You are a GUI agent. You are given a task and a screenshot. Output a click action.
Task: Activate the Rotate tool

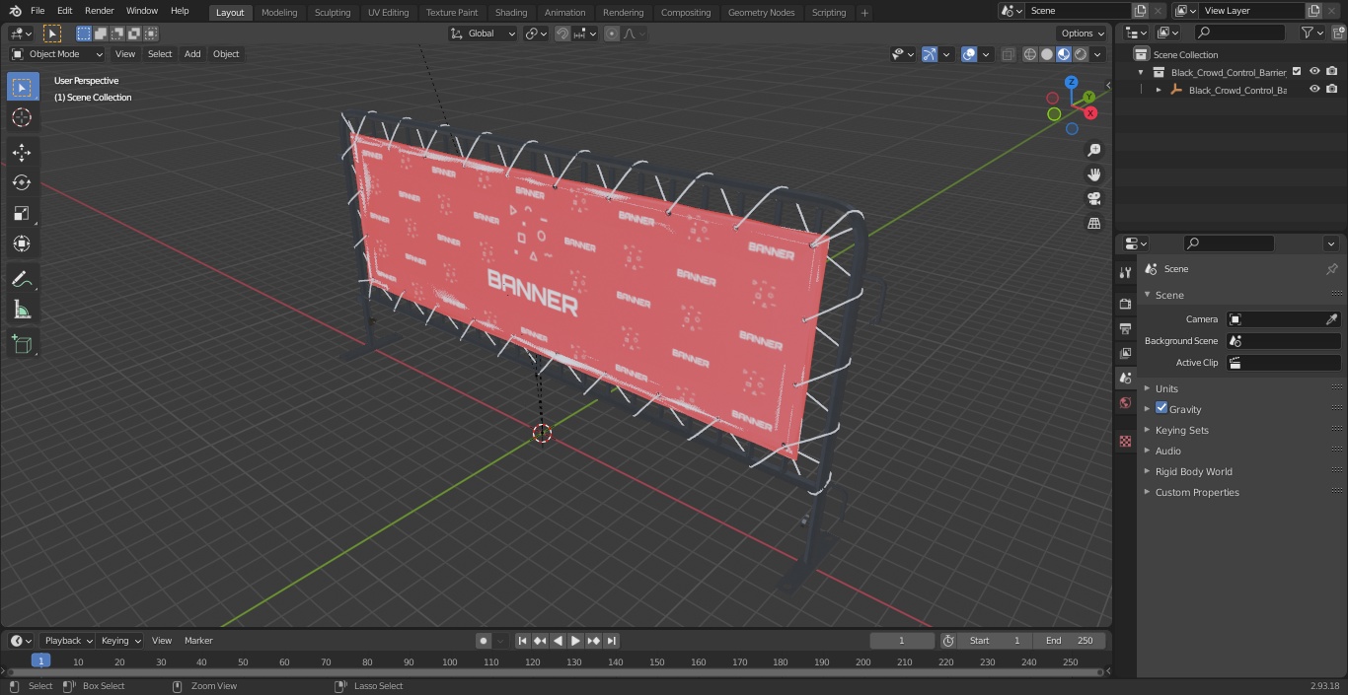pyautogui.click(x=22, y=182)
